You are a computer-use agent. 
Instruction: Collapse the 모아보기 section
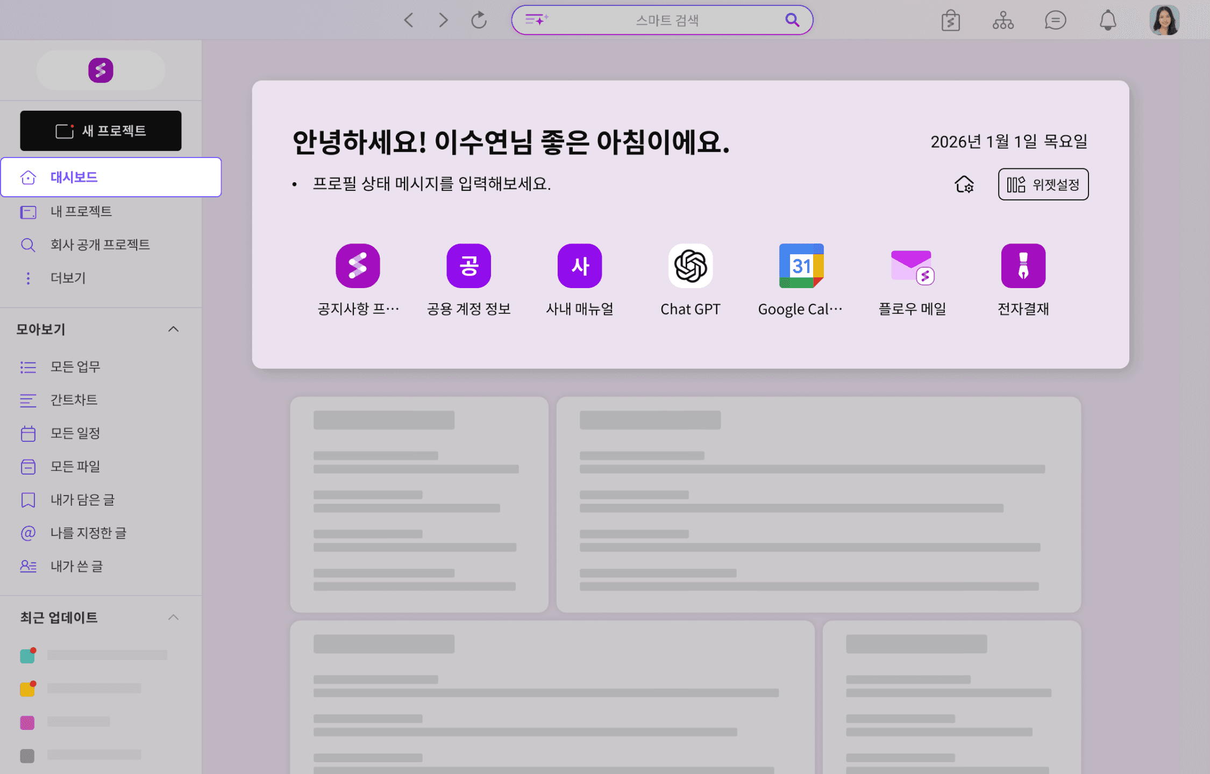point(173,329)
